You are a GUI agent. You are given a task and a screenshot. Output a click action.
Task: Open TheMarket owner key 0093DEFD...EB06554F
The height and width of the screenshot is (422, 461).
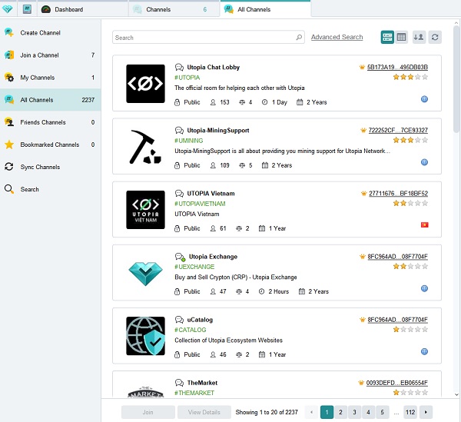coord(397,383)
